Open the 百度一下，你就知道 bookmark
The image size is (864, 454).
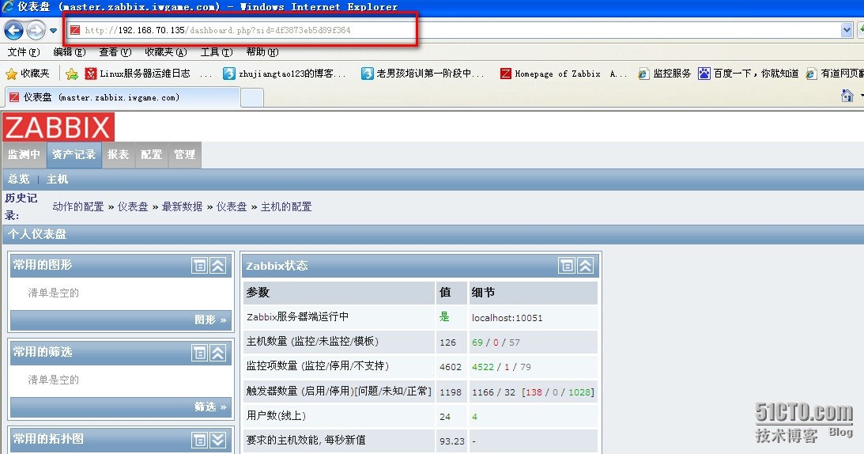(x=749, y=74)
